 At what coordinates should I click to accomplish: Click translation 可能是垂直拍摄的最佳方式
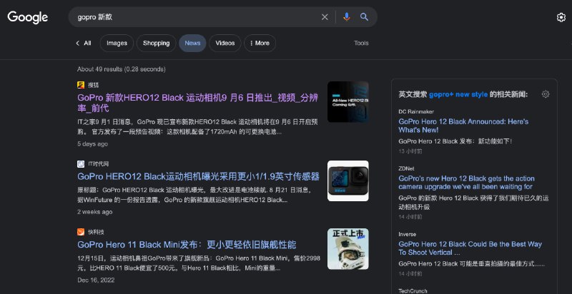click(472, 264)
